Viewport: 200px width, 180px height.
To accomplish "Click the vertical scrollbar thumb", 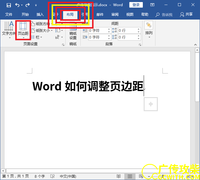I will 197,77.
